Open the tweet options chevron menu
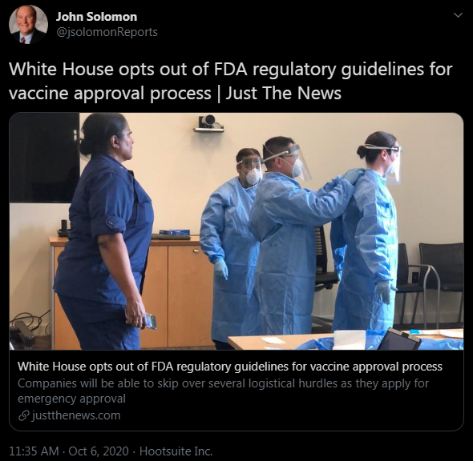The image size is (473, 461). coord(458,15)
